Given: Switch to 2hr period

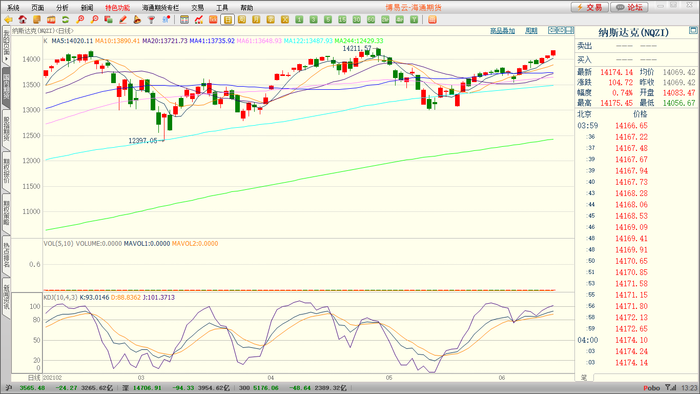Looking at the screenshot, I should click(385, 20).
